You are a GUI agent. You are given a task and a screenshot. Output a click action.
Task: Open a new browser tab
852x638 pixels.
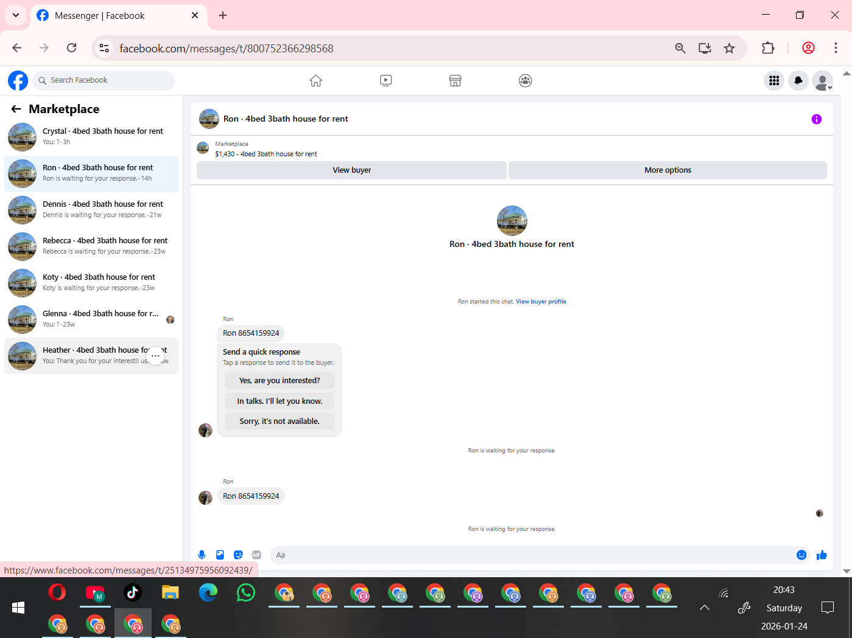tap(223, 15)
